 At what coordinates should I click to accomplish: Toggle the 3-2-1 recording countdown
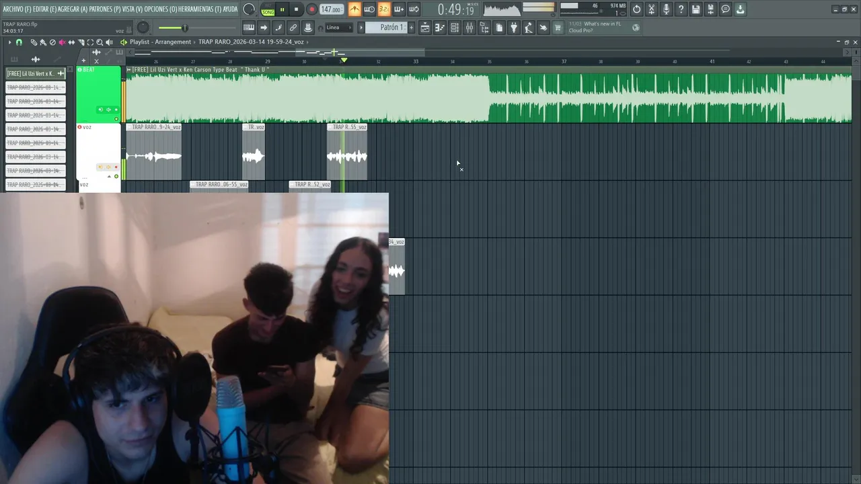[x=384, y=9]
